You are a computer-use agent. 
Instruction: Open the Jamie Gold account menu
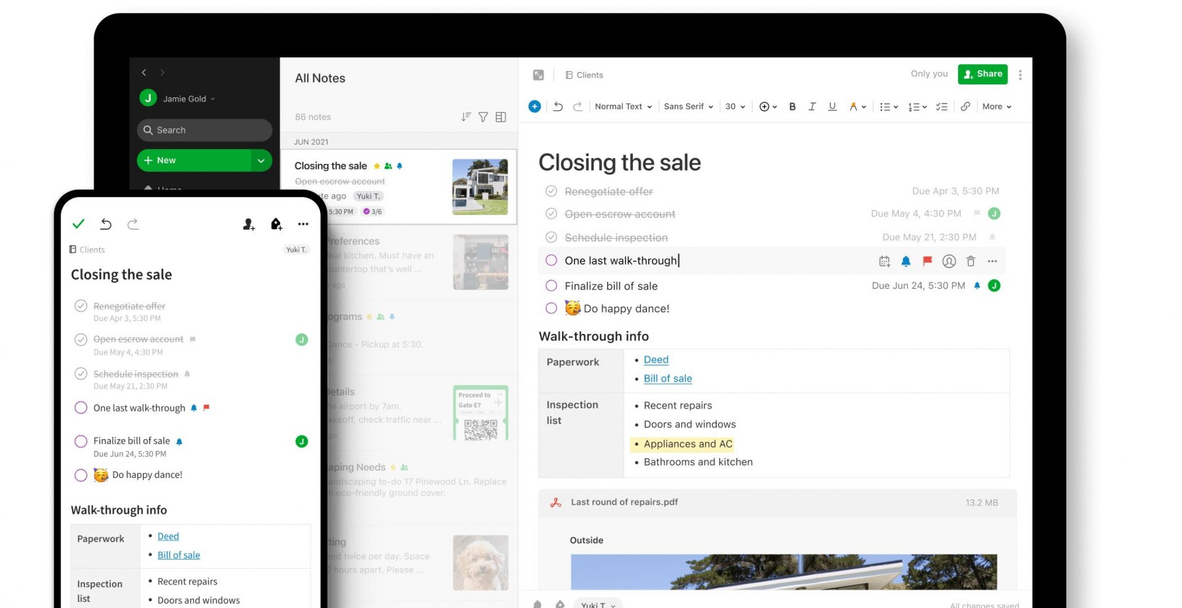pyautogui.click(x=178, y=99)
